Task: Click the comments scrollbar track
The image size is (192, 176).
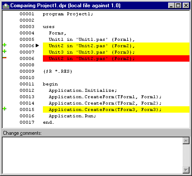Action: (x=186, y=155)
